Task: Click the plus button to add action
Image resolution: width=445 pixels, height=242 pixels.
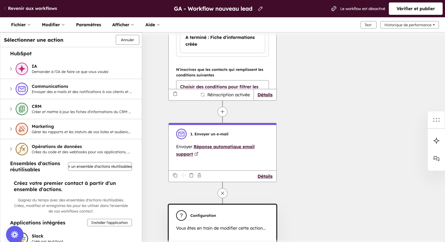Action: [222, 112]
